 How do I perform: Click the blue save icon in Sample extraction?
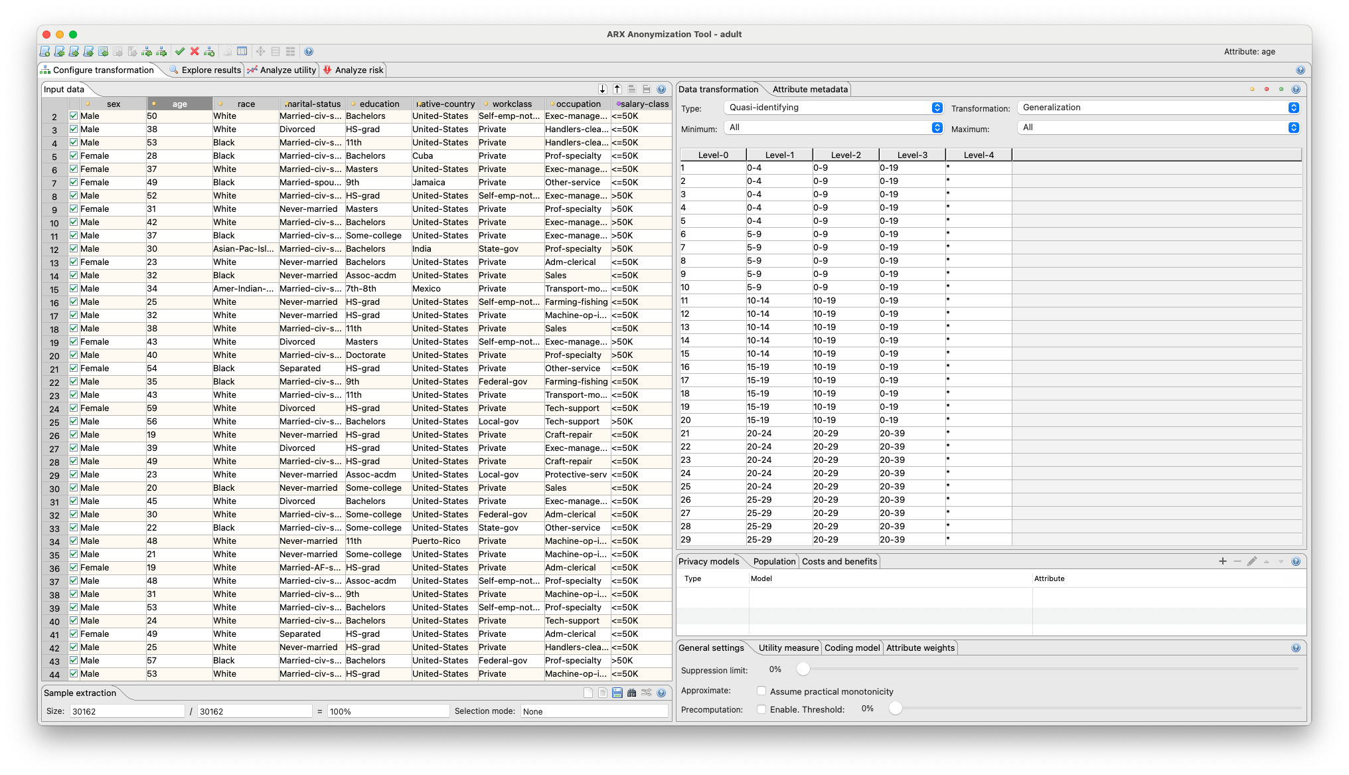(x=617, y=693)
